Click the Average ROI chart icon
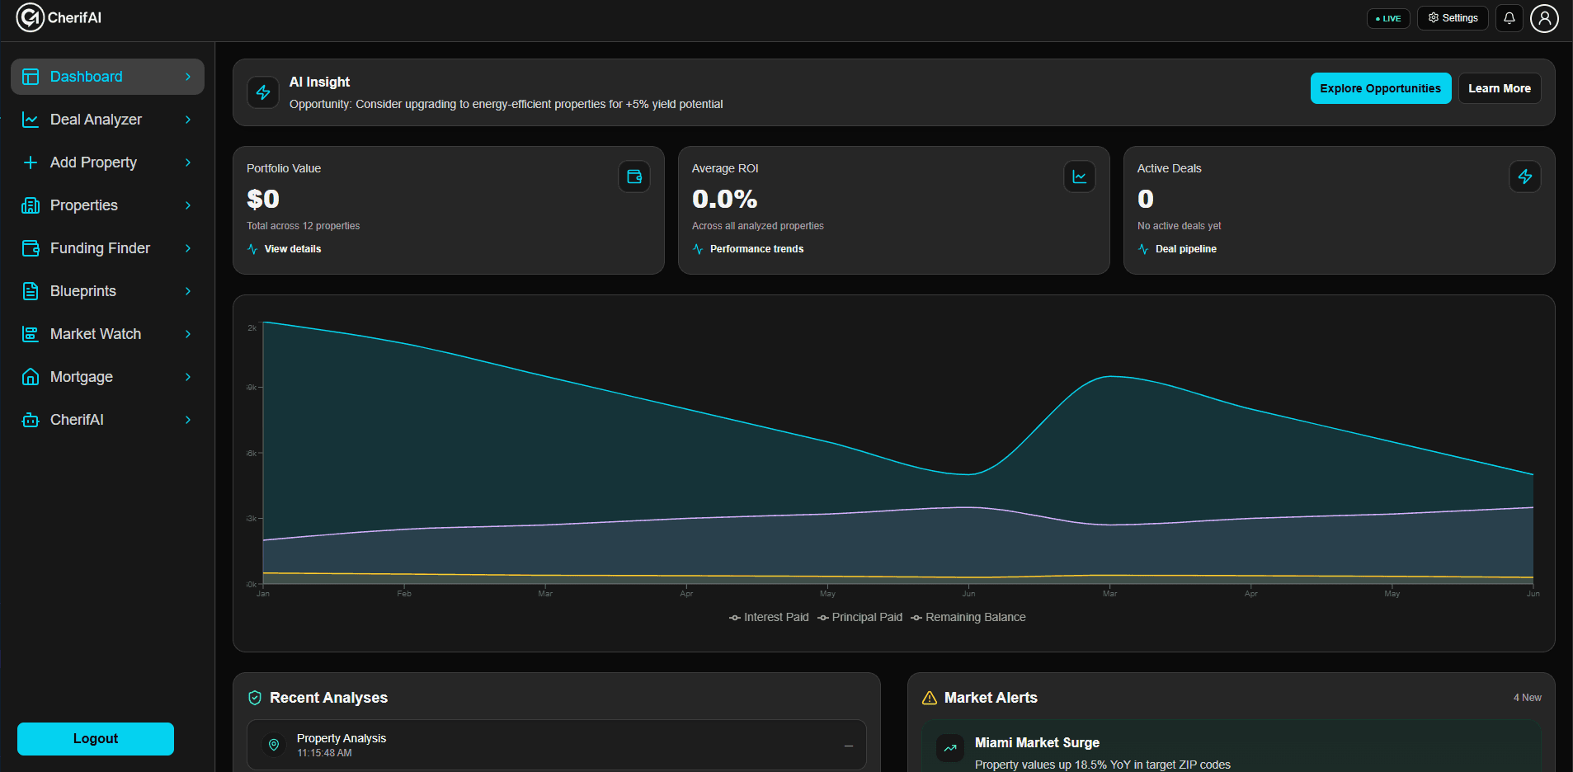Viewport: 1573px width, 772px height. 1079,177
